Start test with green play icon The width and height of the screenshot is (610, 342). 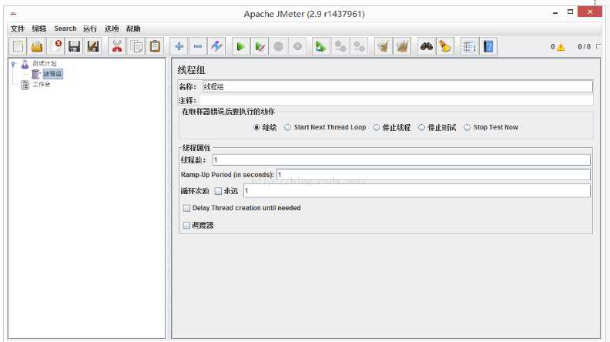tap(241, 47)
